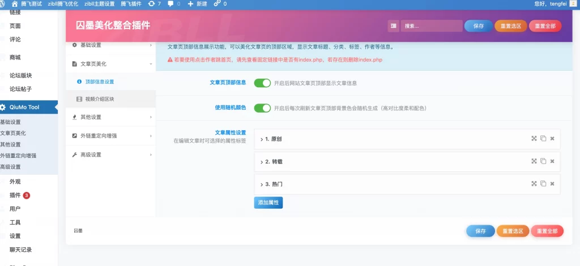Remove the 热门 attribute with X icon
Screen dimensions: 580x266
tap(552, 183)
